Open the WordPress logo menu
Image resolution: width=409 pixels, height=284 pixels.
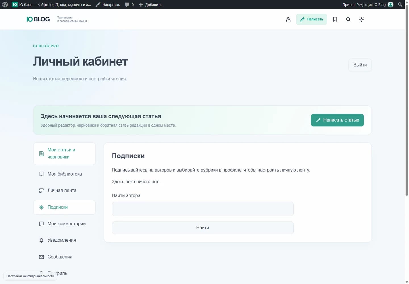(x=5, y=5)
